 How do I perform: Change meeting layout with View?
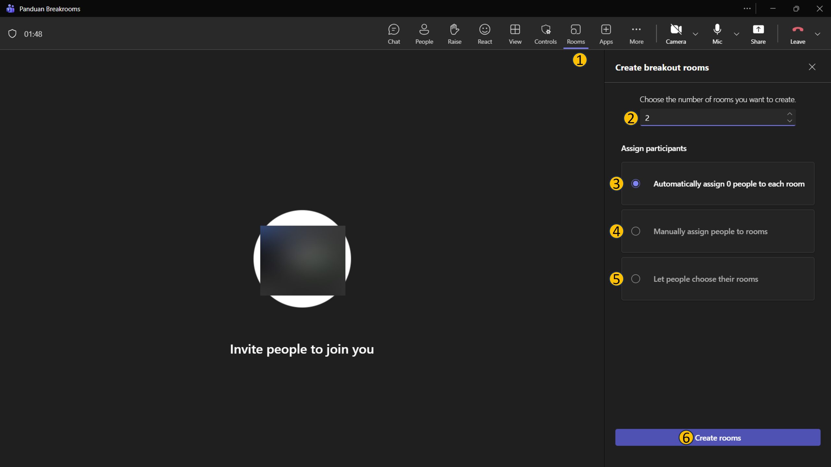click(515, 34)
